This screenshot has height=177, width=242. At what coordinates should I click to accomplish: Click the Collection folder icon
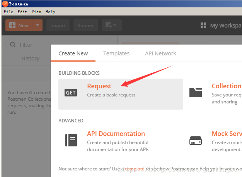tap(196, 93)
